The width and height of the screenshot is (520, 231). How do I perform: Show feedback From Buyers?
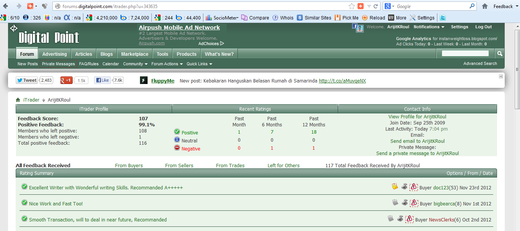pos(129,166)
